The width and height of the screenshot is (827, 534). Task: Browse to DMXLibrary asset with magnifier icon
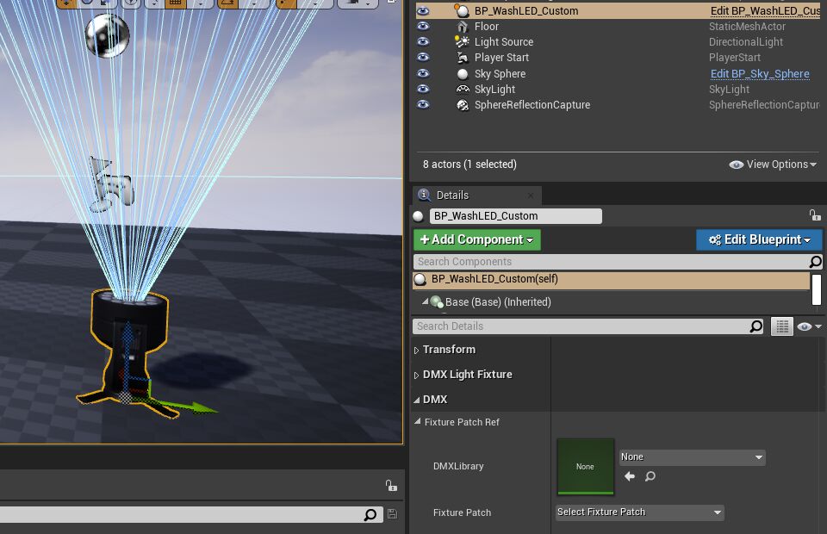click(650, 476)
